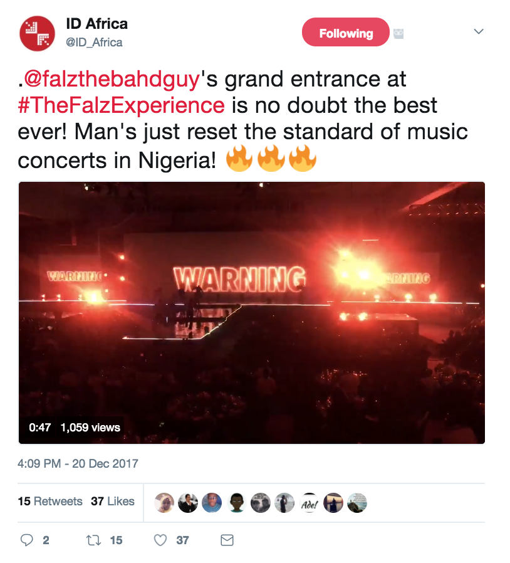Show the 37 Likes list

(x=113, y=501)
